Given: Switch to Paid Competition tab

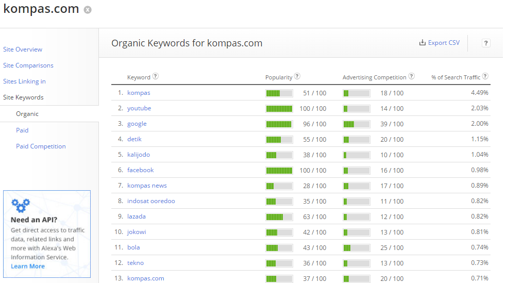Looking at the screenshot, I should tap(41, 146).
